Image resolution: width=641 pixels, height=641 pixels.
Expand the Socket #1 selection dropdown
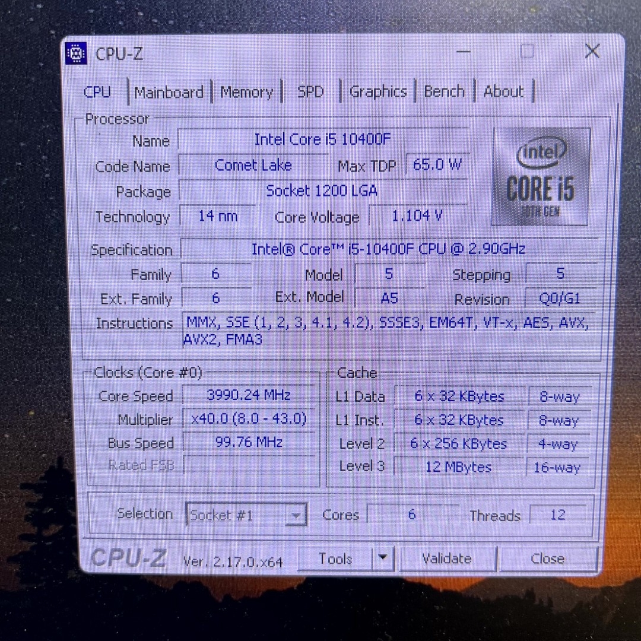tap(295, 515)
